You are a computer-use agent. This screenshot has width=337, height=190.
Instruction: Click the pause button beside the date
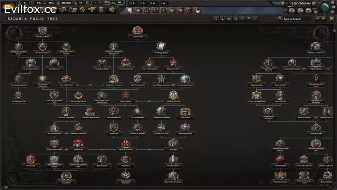[x=287, y=3]
